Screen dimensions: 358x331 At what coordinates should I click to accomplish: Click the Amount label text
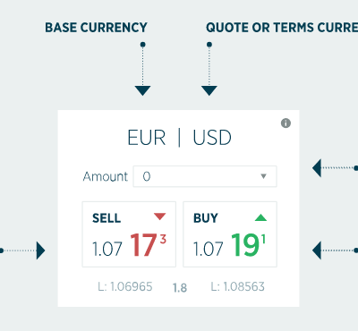pos(106,176)
